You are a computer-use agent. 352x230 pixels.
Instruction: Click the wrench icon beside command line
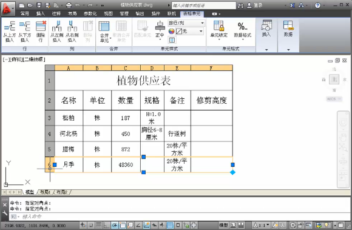pyautogui.click(x=5, y=213)
